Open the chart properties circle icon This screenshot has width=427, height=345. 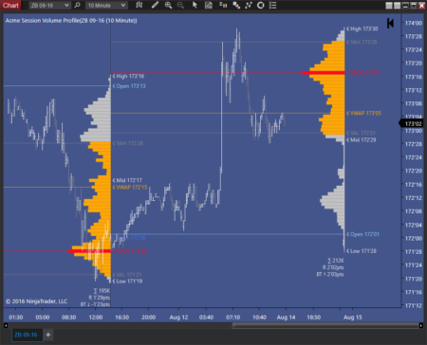(261, 5)
